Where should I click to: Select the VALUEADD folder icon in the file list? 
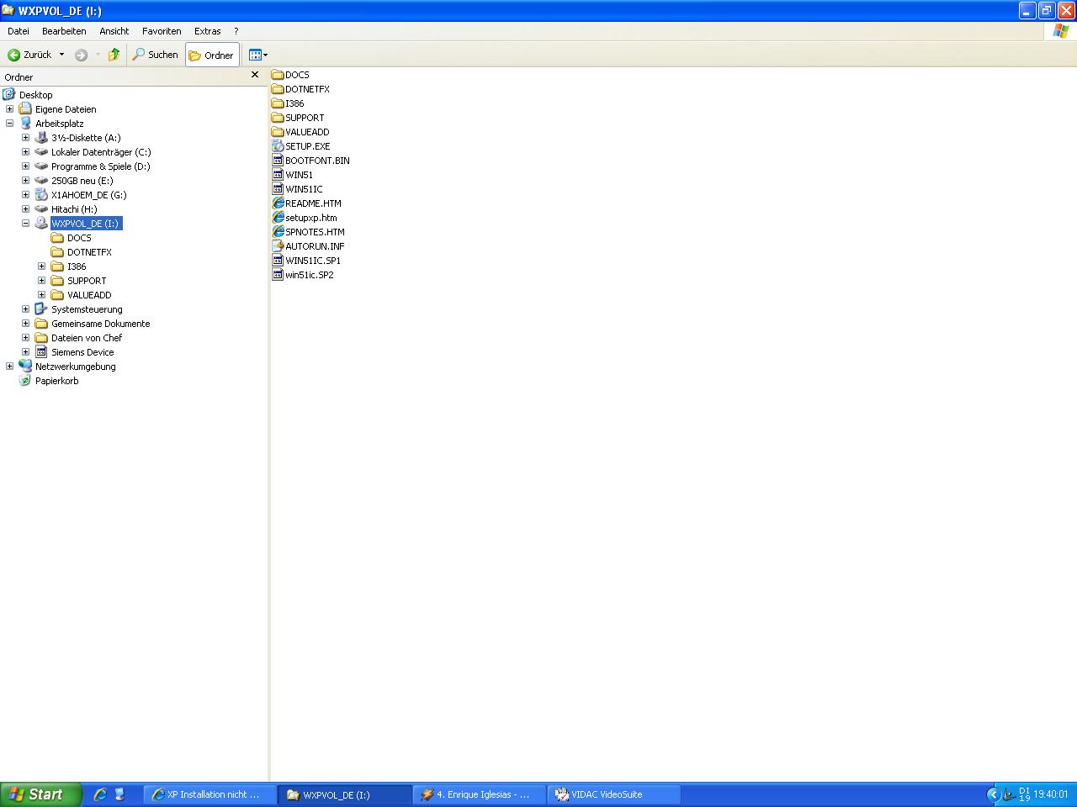pos(278,132)
